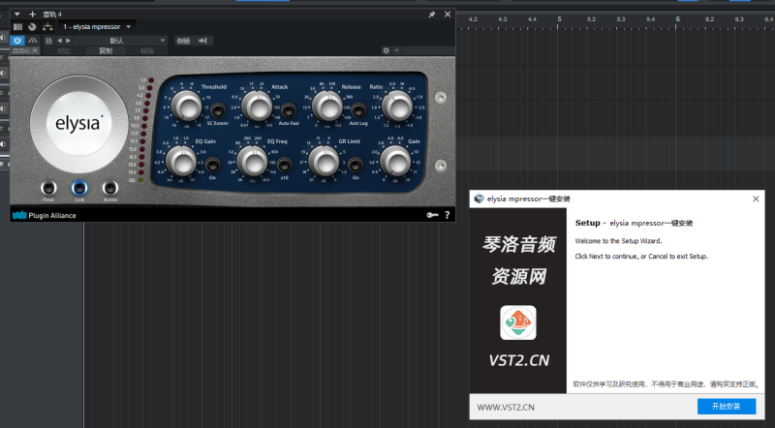
Task: Click the 复制 copy tab
Action: tap(106, 50)
